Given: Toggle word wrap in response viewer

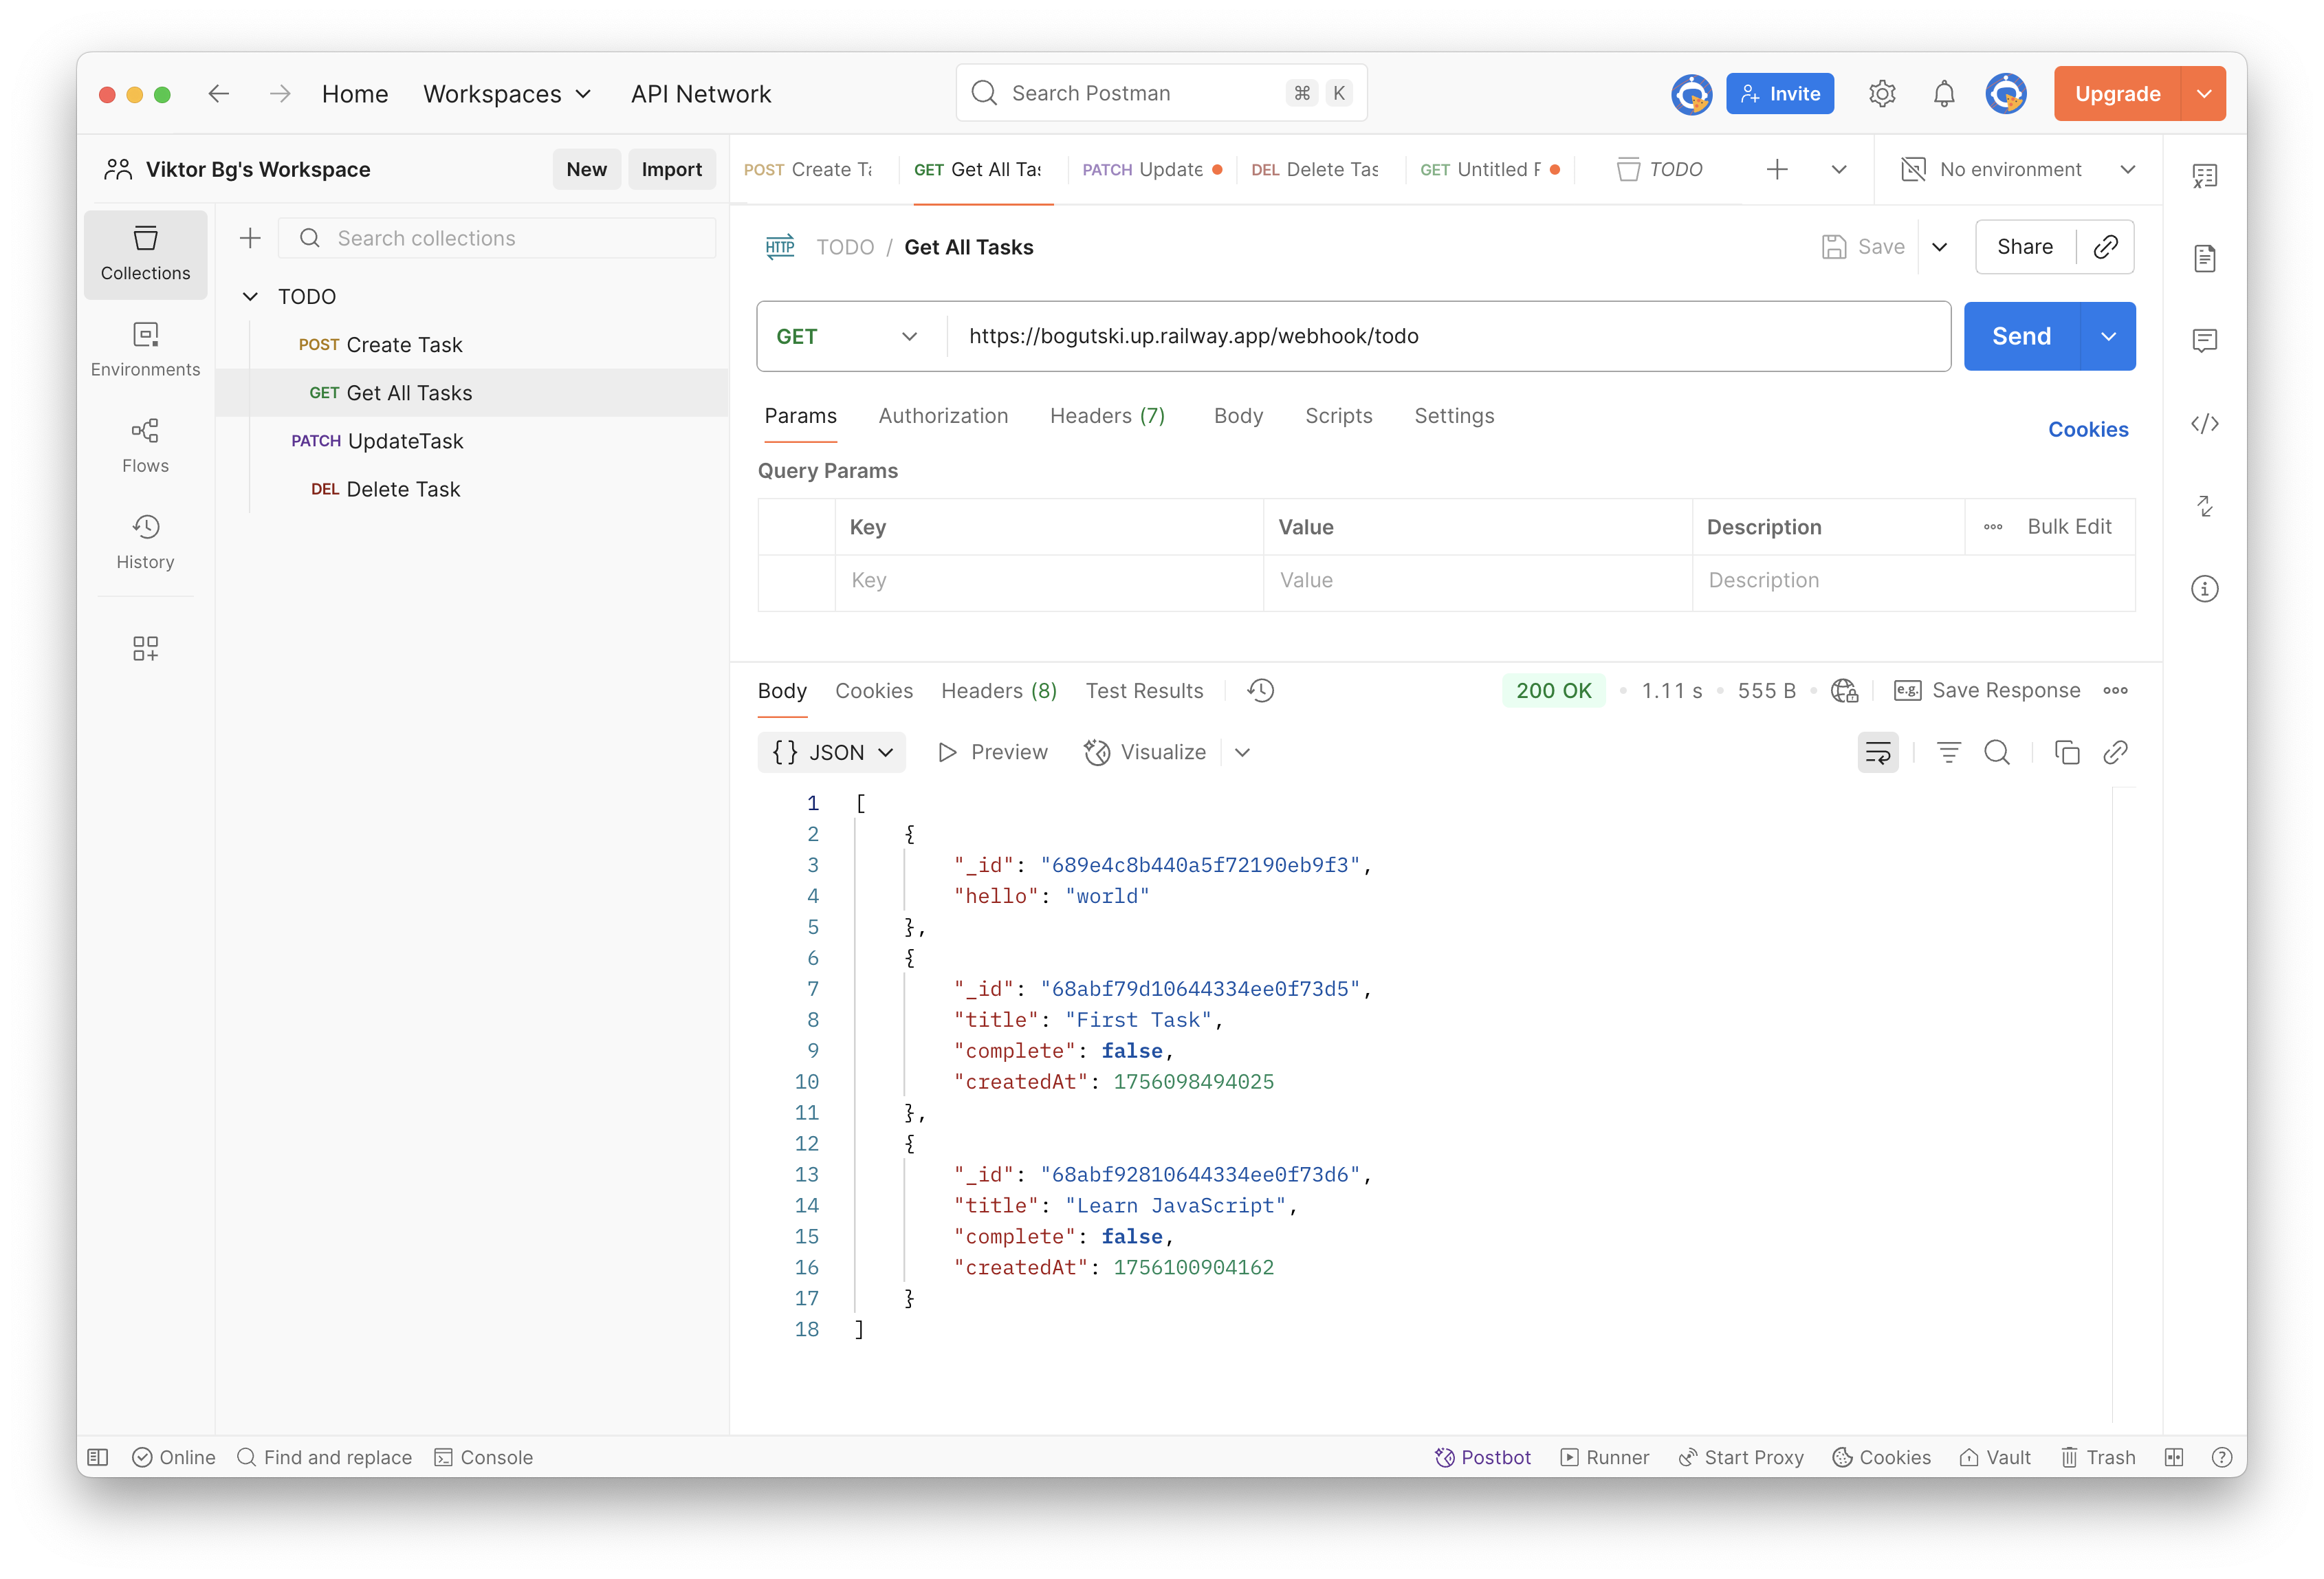Looking at the screenshot, I should 1877,752.
